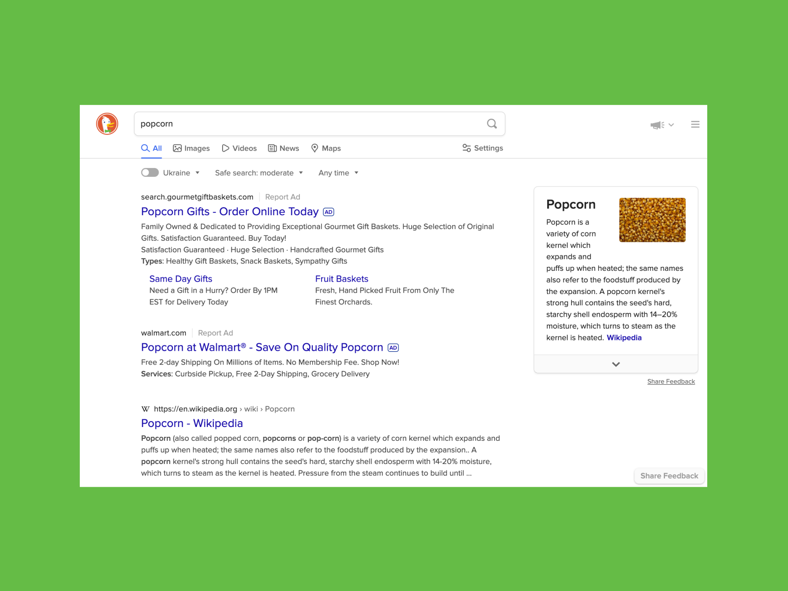Click the DuckDuckGo logo

pos(107,124)
